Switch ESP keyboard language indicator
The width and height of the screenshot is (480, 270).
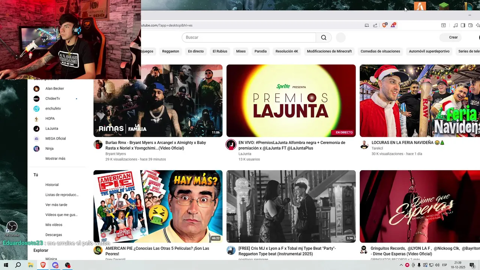click(445, 265)
